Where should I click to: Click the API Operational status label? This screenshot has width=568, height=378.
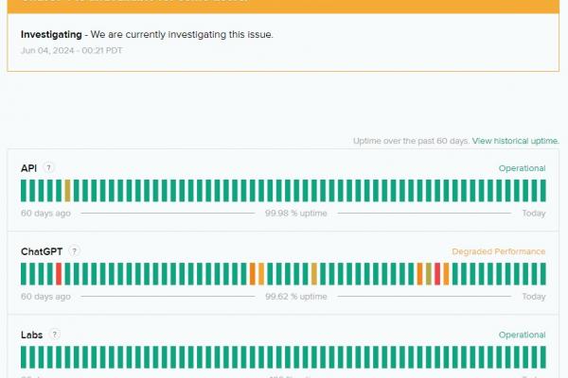pyautogui.click(x=522, y=168)
